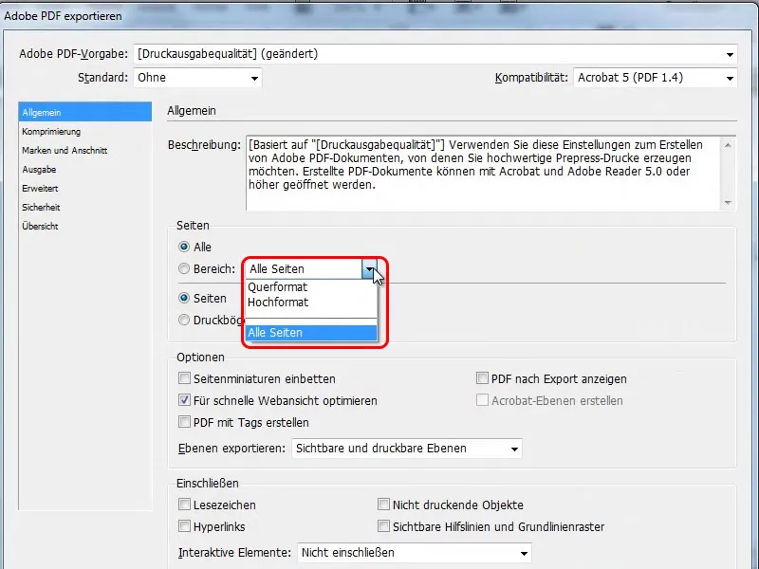Select the Alle pages radio button
This screenshot has height=569, width=759.
[x=184, y=248]
